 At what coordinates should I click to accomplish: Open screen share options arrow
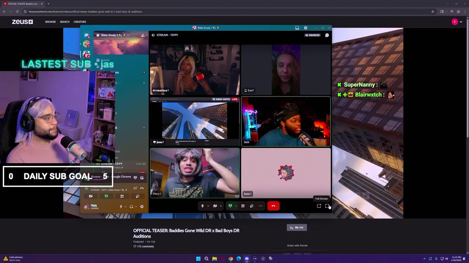[x=236, y=206]
